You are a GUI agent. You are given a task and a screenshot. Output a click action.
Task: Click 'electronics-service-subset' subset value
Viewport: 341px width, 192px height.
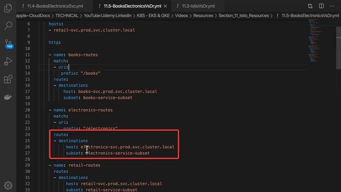(118, 153)
